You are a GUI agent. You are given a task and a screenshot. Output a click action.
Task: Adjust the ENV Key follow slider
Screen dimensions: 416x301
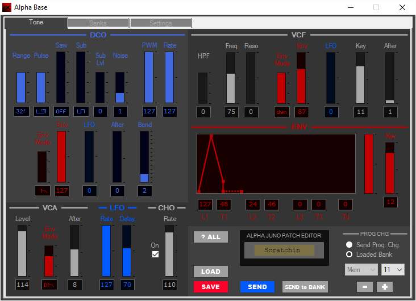tap(390, 168)
